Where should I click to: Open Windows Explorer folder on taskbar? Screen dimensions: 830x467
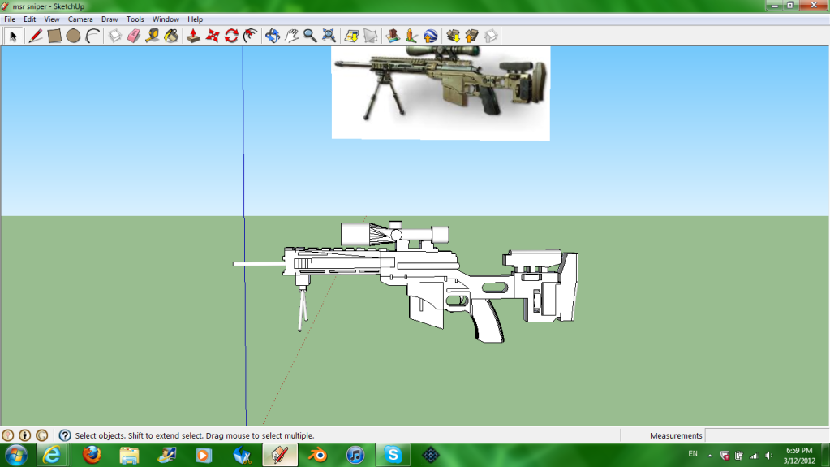pyautogui.click(x=129, y=455)
